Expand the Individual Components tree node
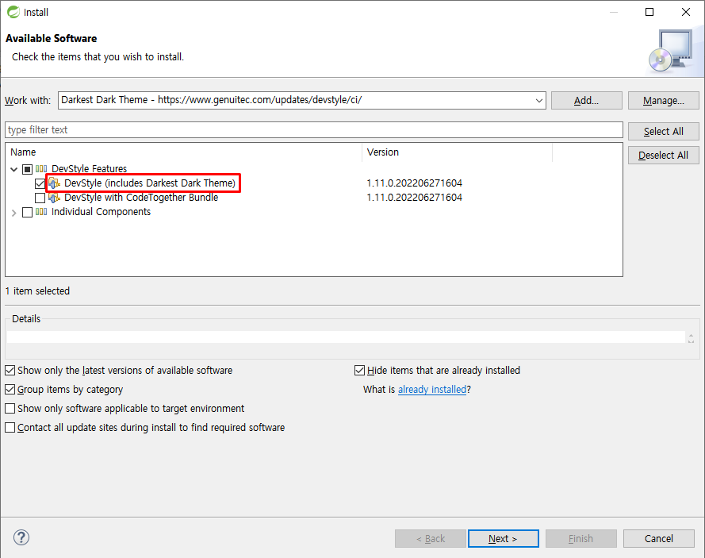 click(x=14, y=213)
